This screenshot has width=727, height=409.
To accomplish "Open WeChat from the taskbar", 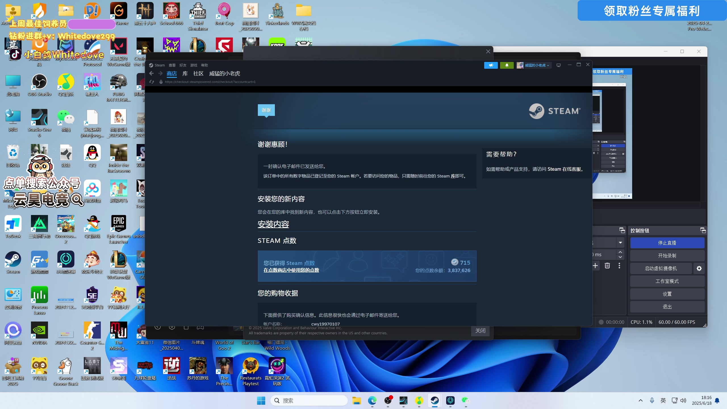I will tap(466, 401).
